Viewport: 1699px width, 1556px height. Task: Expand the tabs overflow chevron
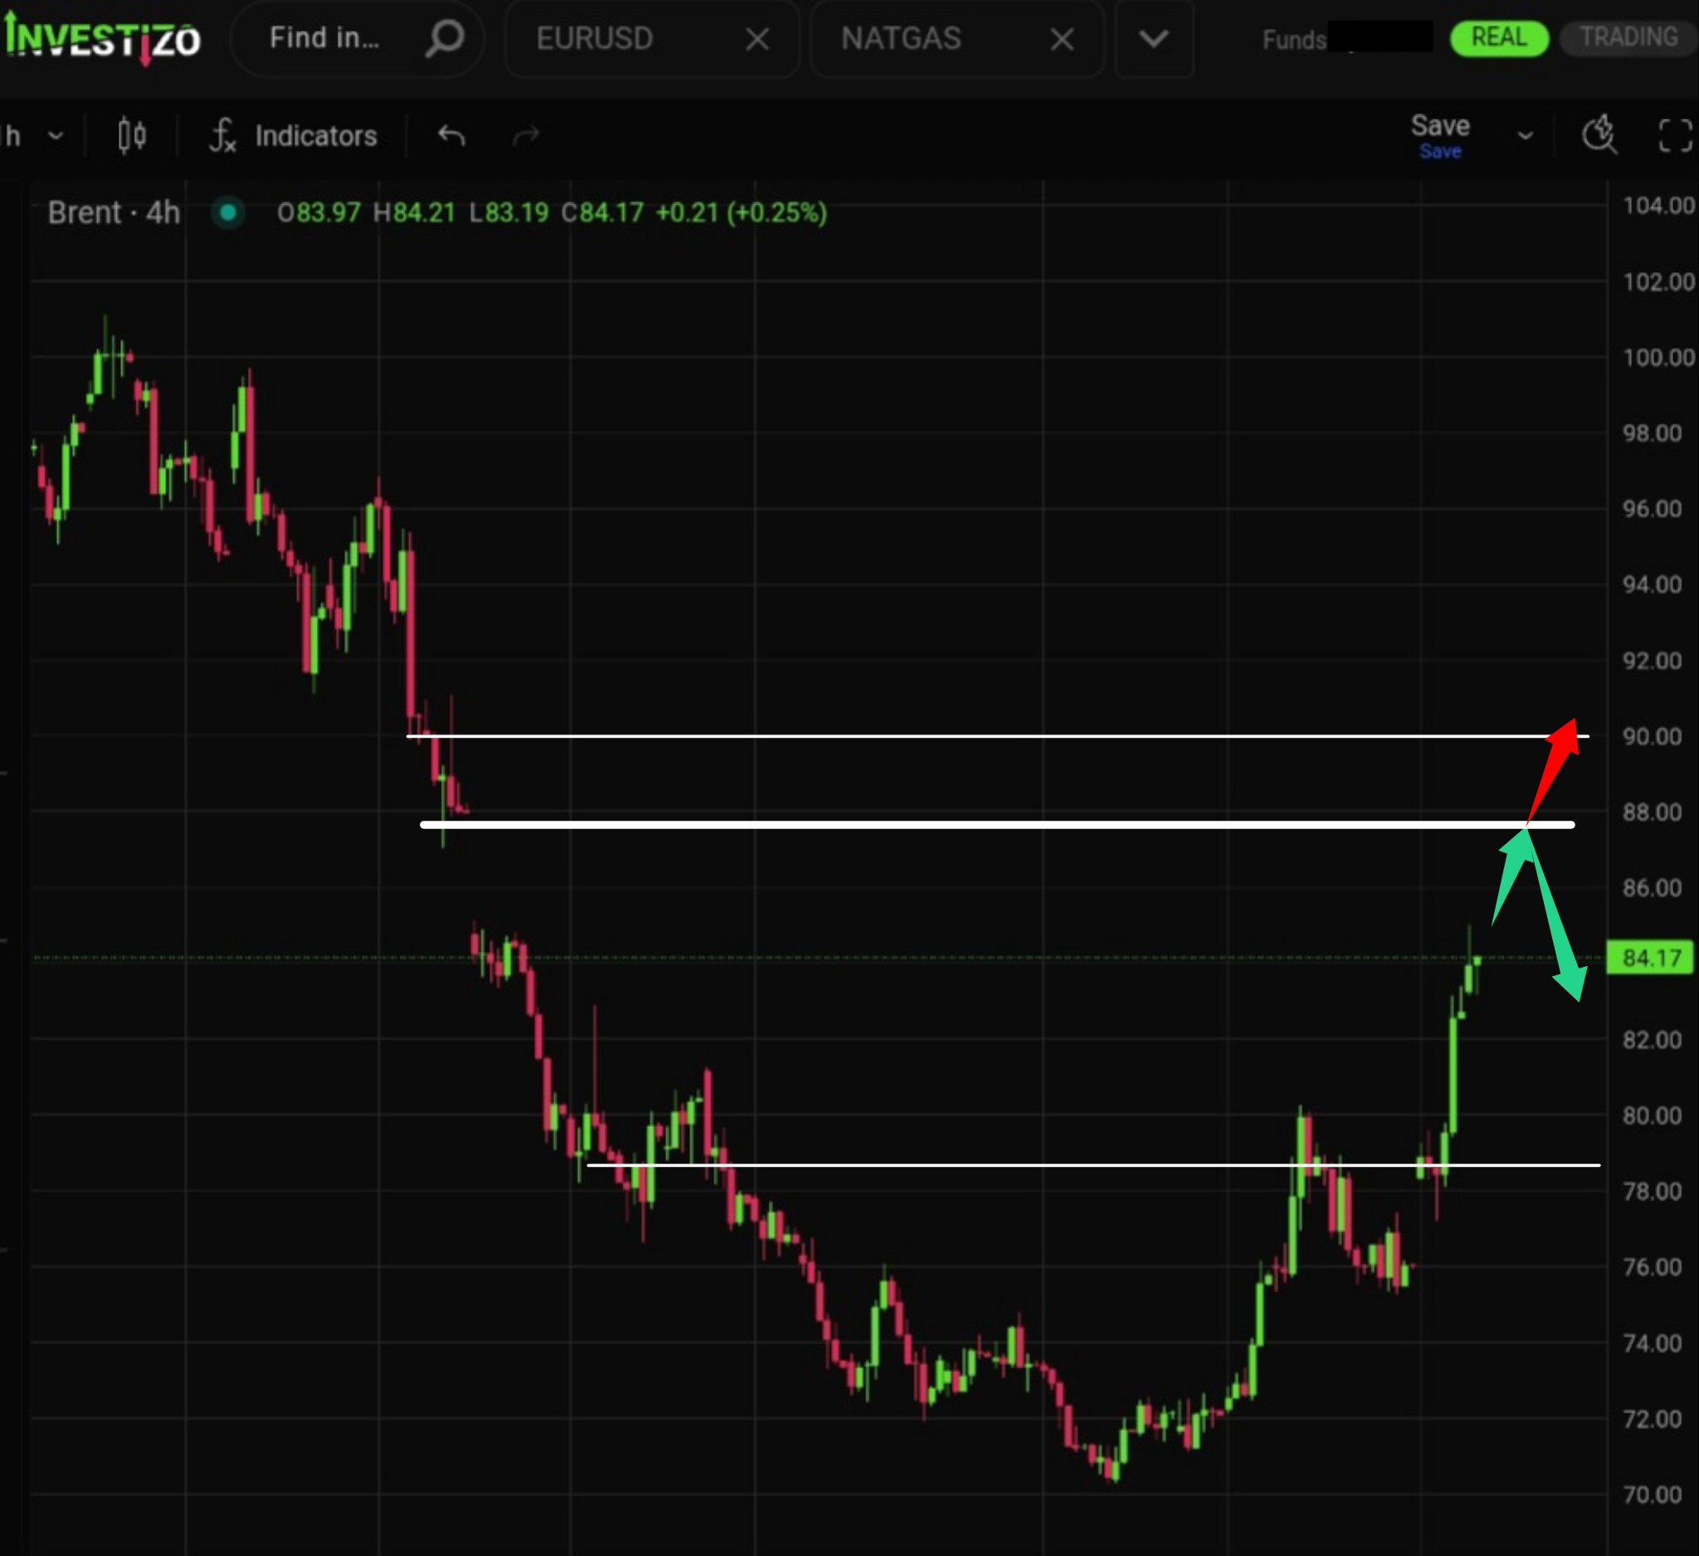point(1154,39)
